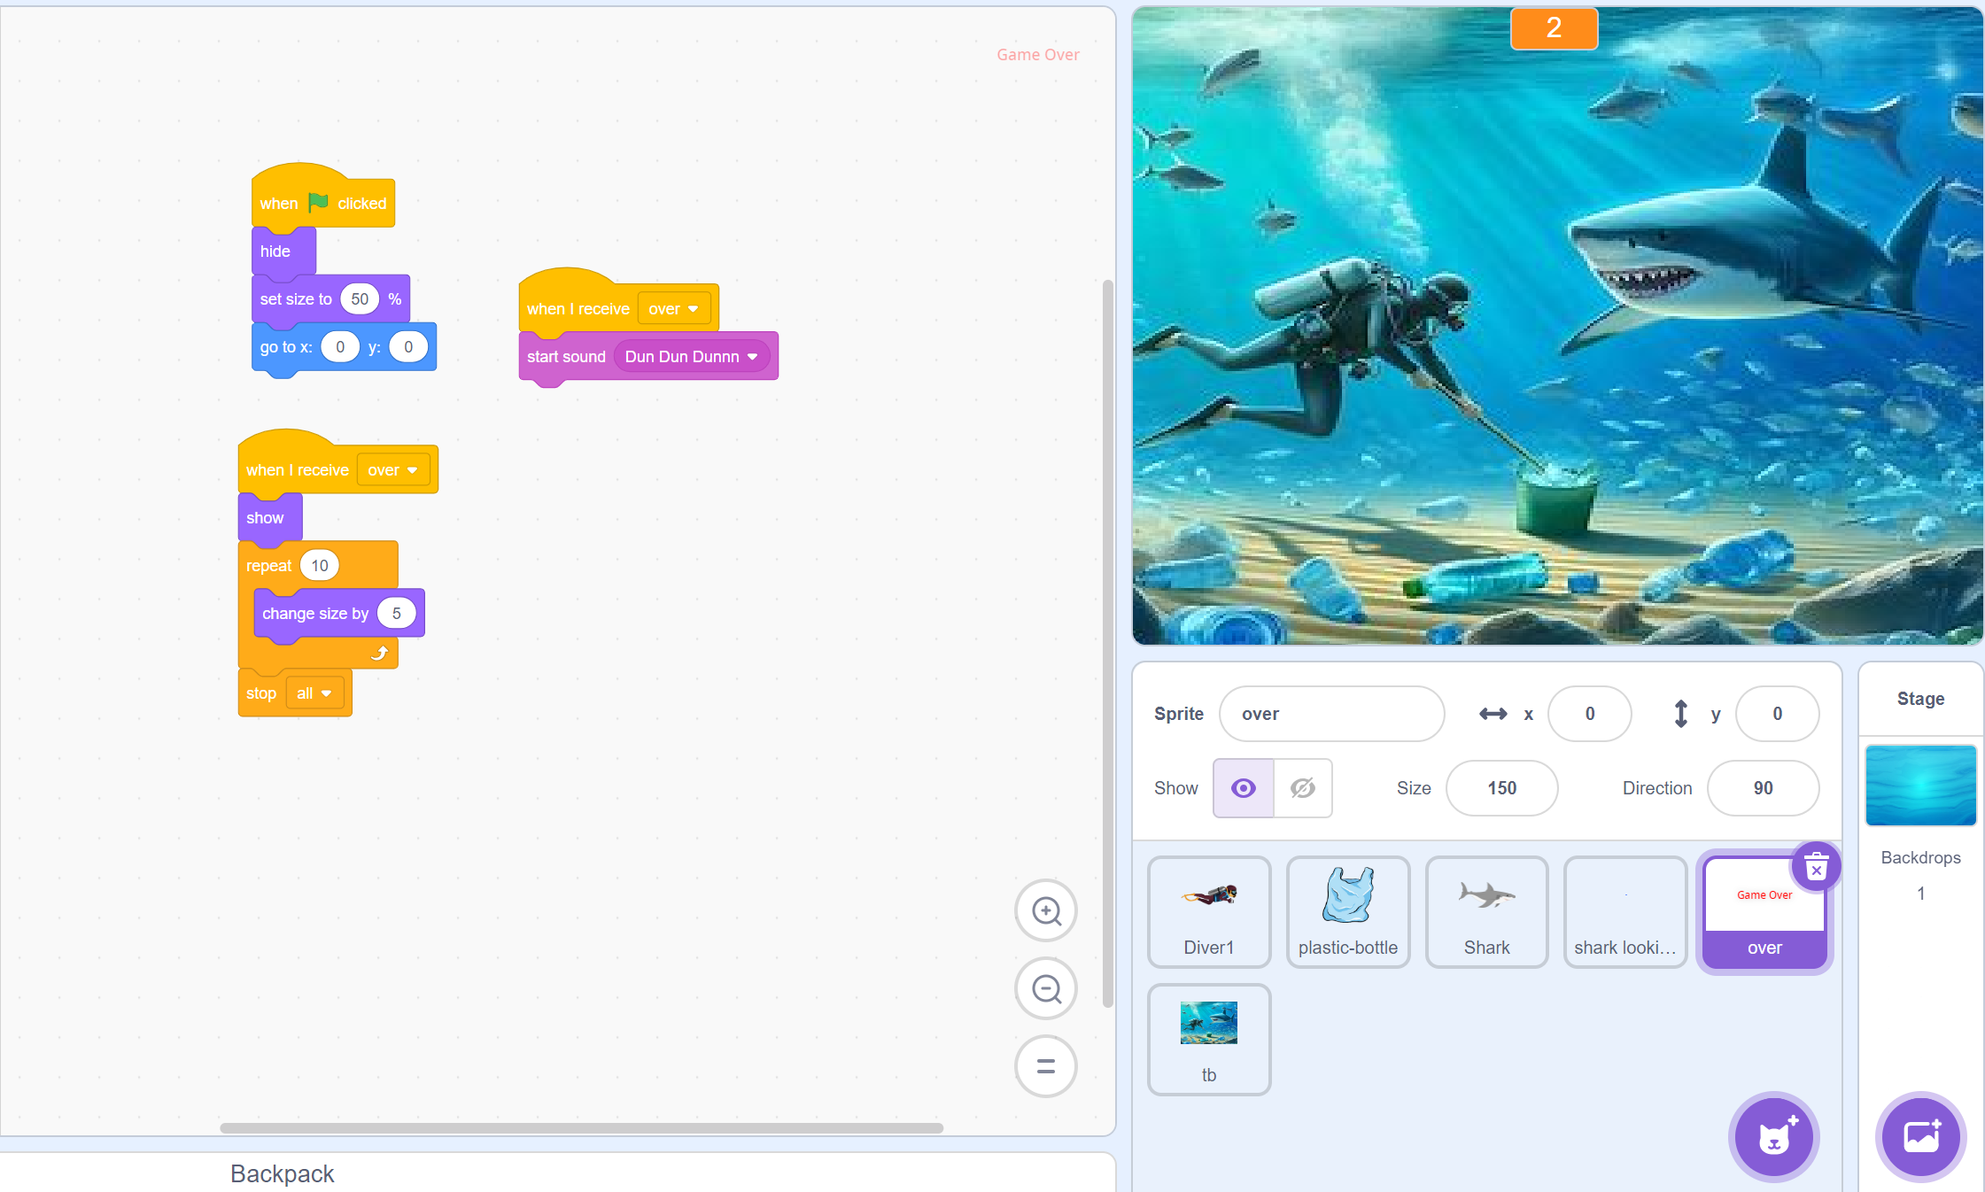Click the zoom in magnifier icon

coord(1046,910)
